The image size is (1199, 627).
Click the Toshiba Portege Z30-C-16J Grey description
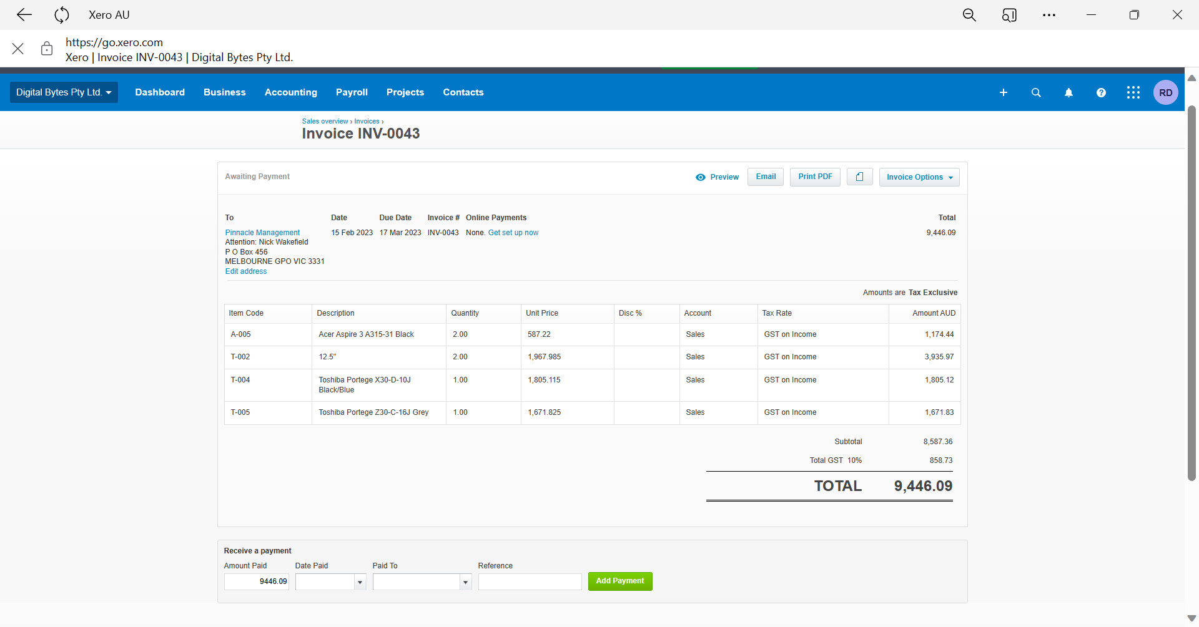click(373, 412)
